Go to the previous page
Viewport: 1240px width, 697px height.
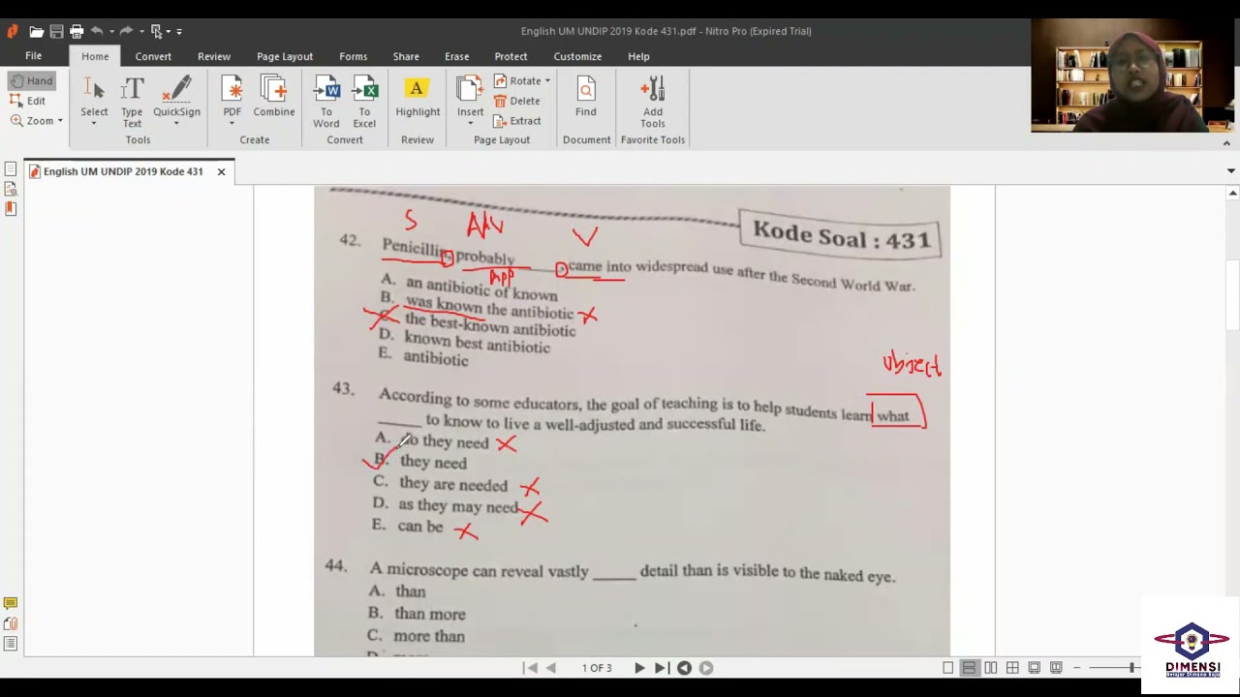551,668
